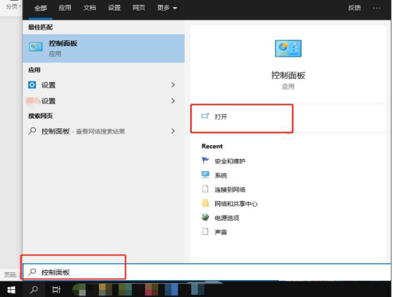This screenshot has width=393, height=297.
Task: Open the Windows Start button
Action: pos(11,290)
